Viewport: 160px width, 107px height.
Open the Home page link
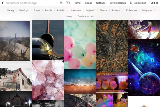(77, 3)
